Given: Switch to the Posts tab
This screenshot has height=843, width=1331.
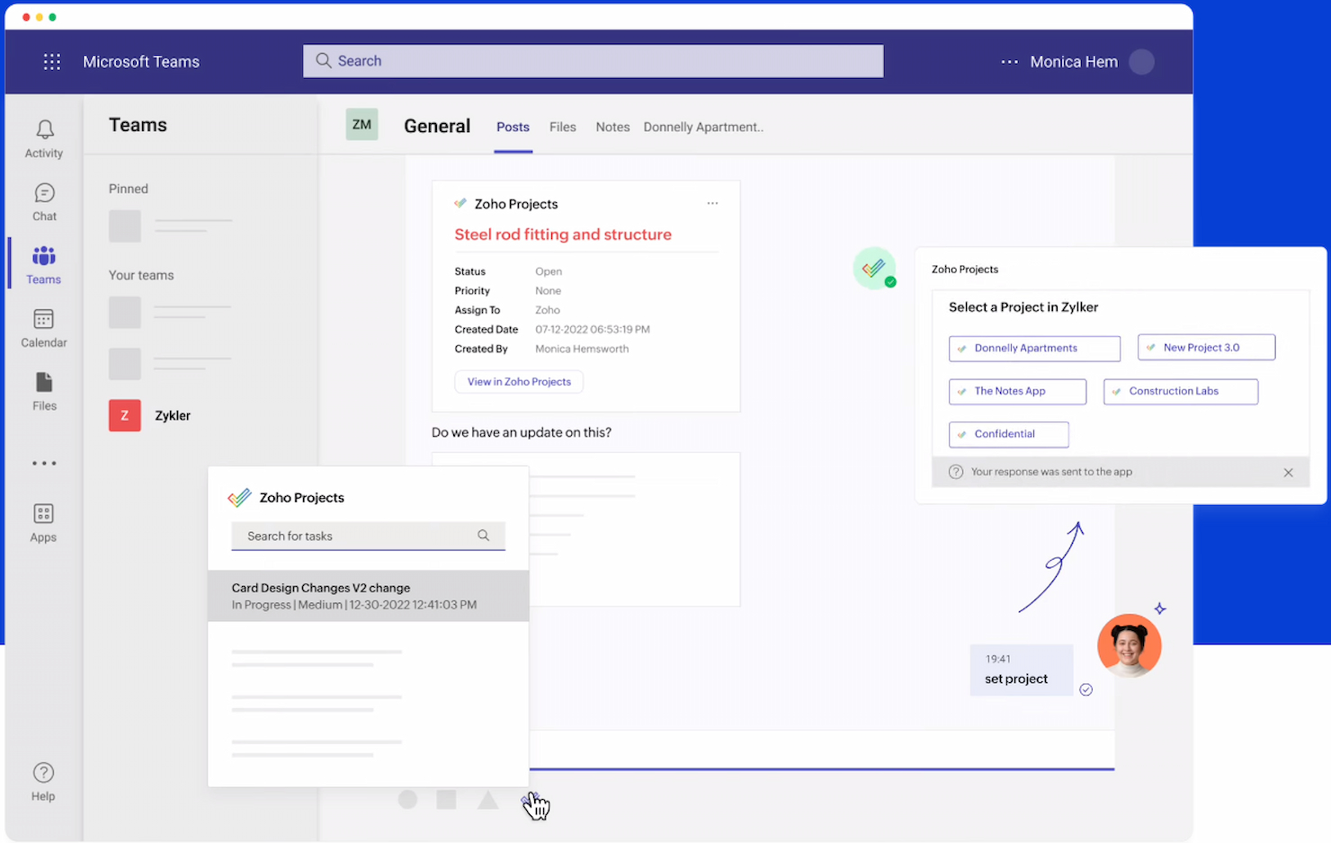Looking at the screenshot, I should [x=513, y=128].
